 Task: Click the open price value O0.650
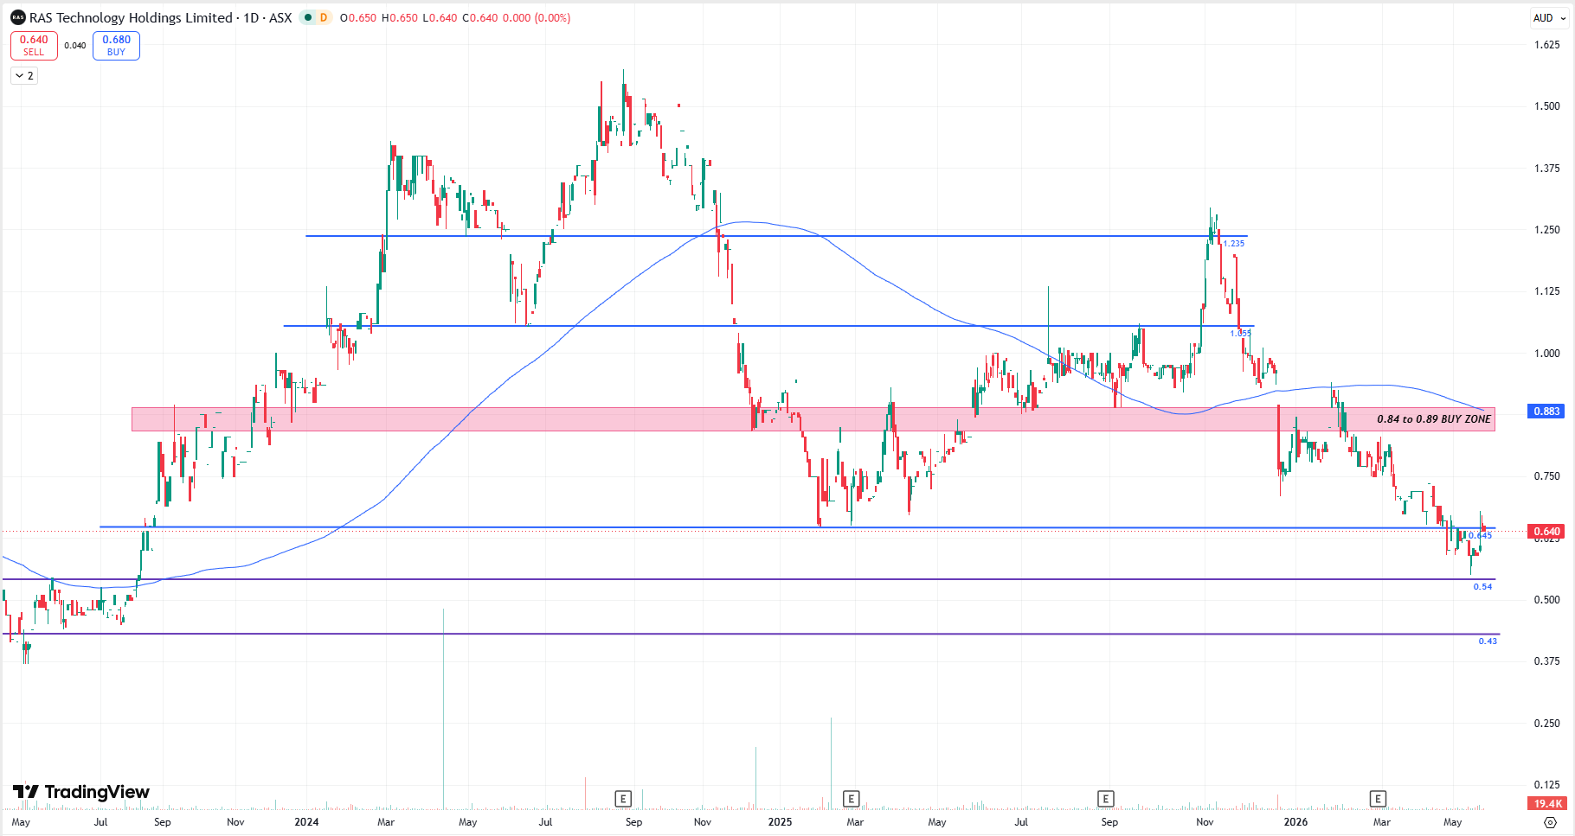point(358,18)
